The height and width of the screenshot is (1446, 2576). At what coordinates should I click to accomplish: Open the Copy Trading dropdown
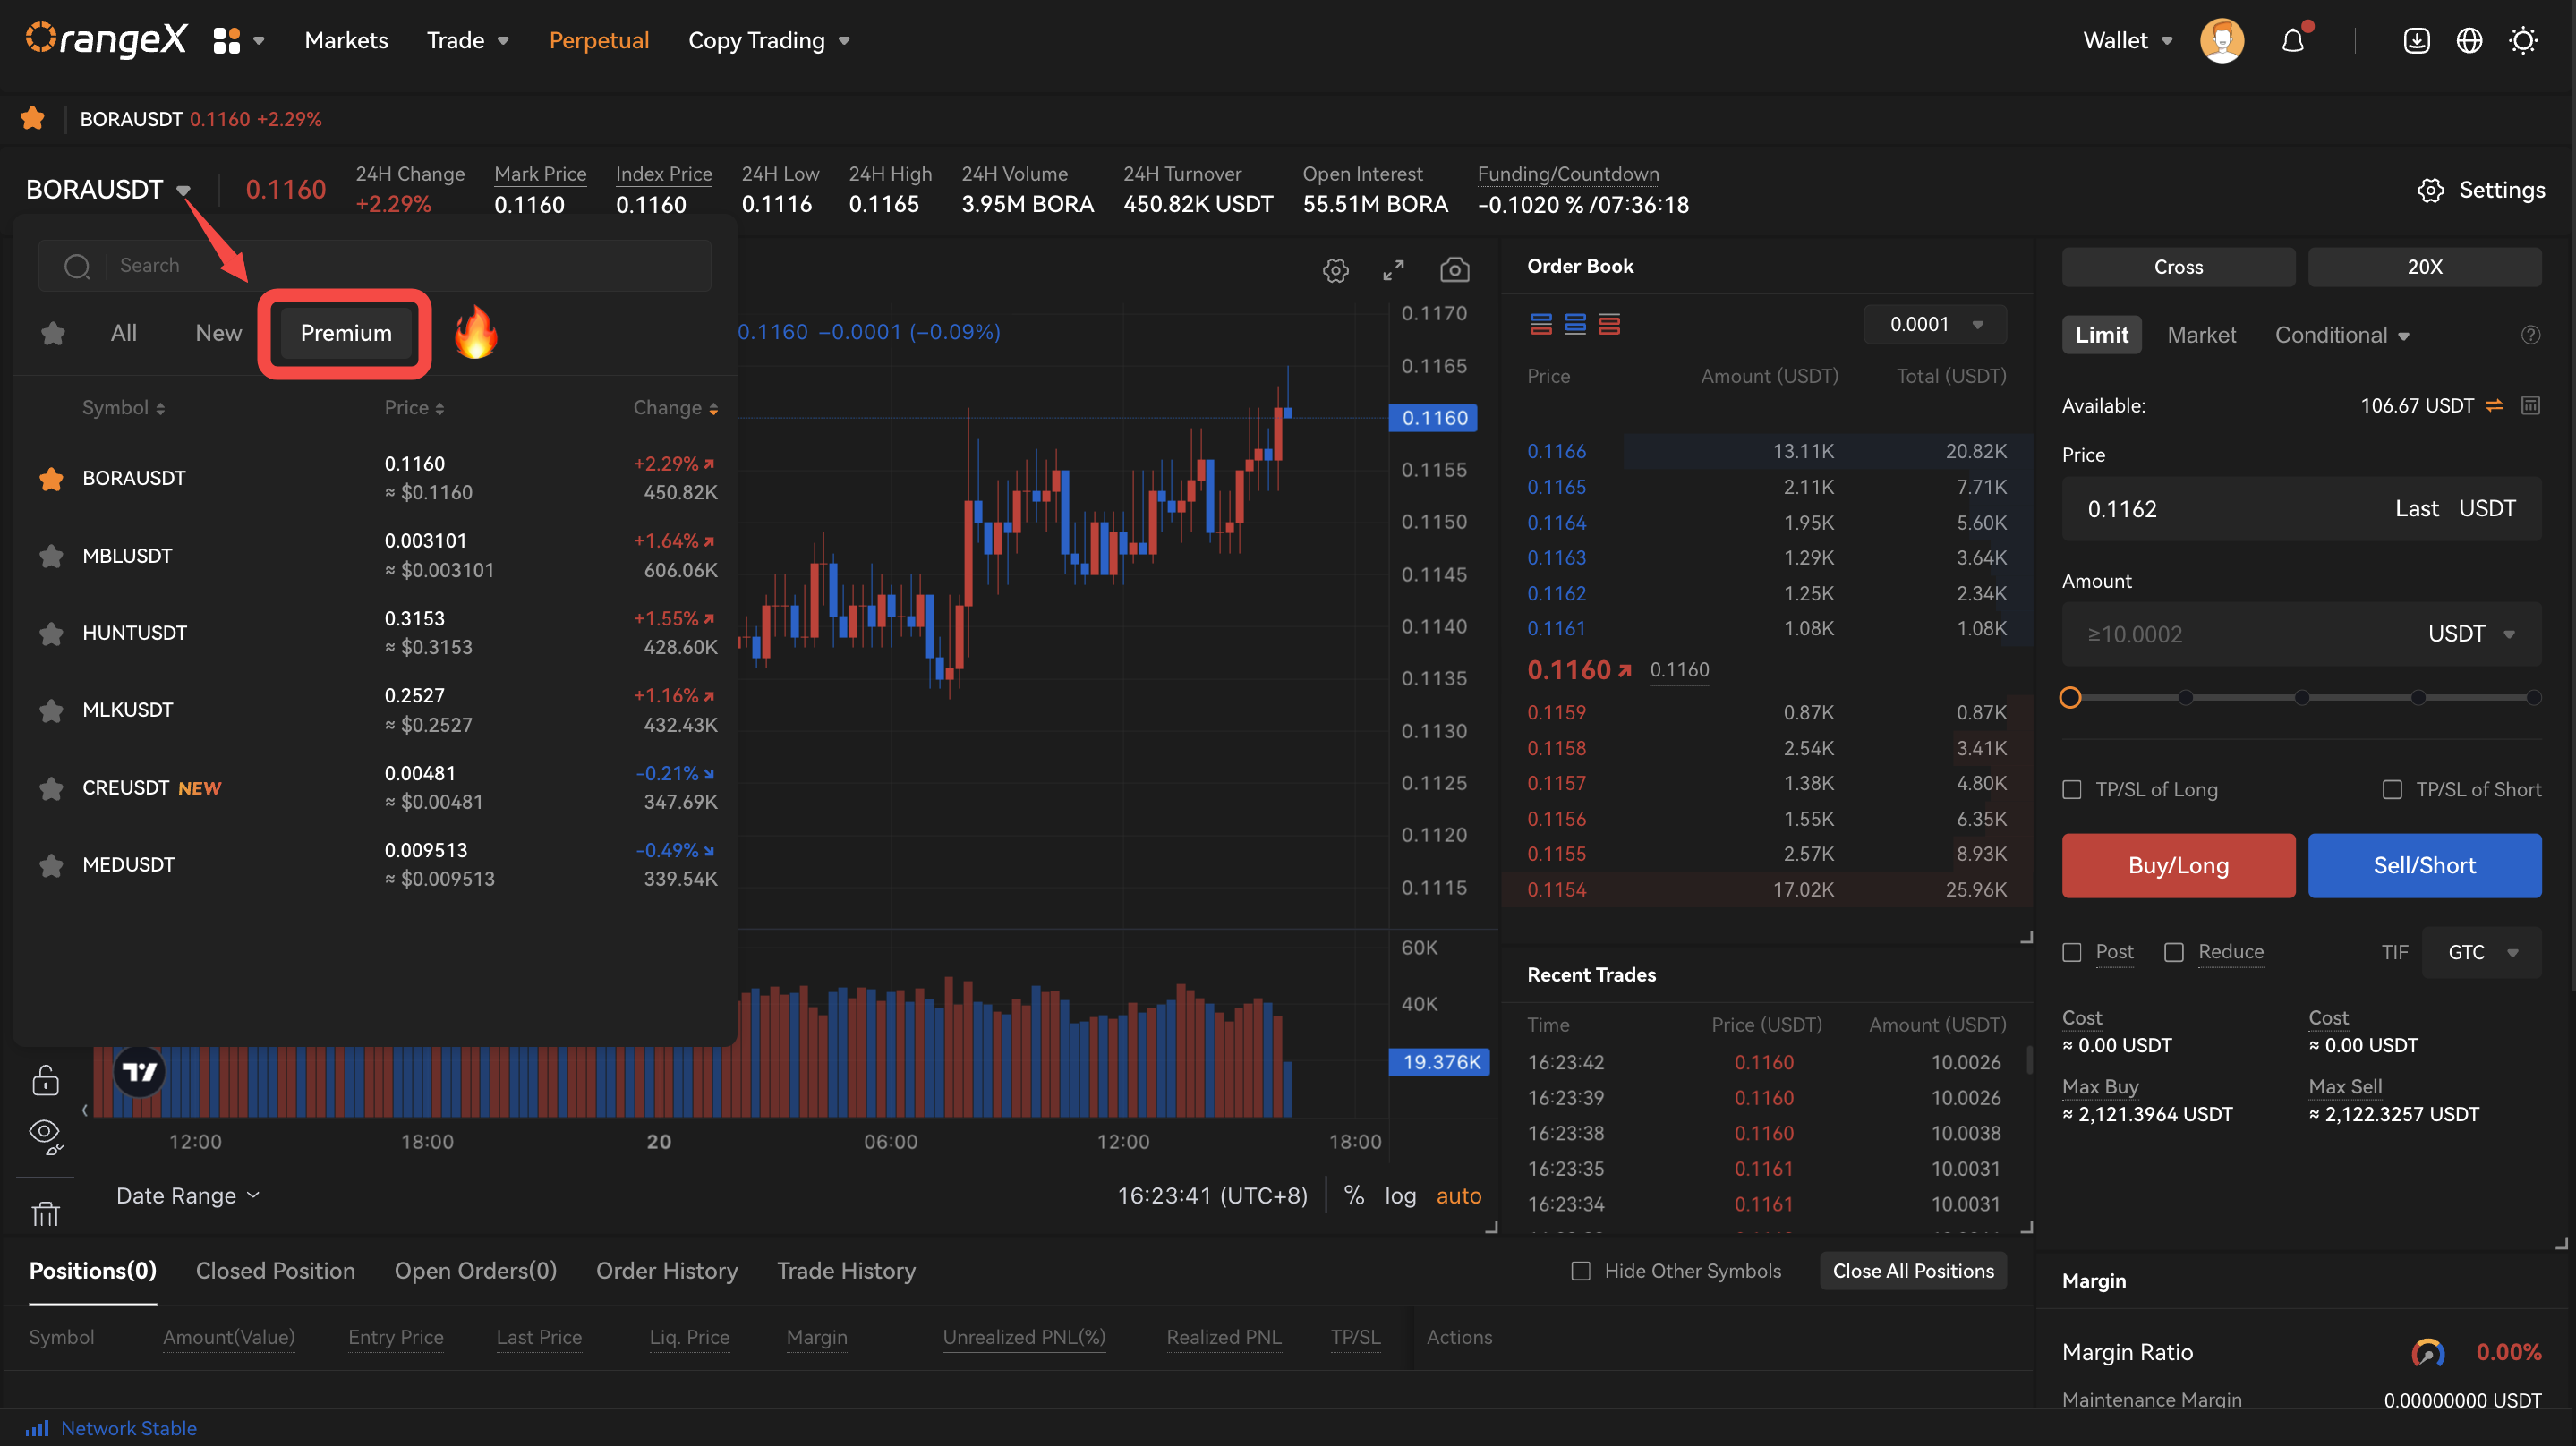point(769,41)
